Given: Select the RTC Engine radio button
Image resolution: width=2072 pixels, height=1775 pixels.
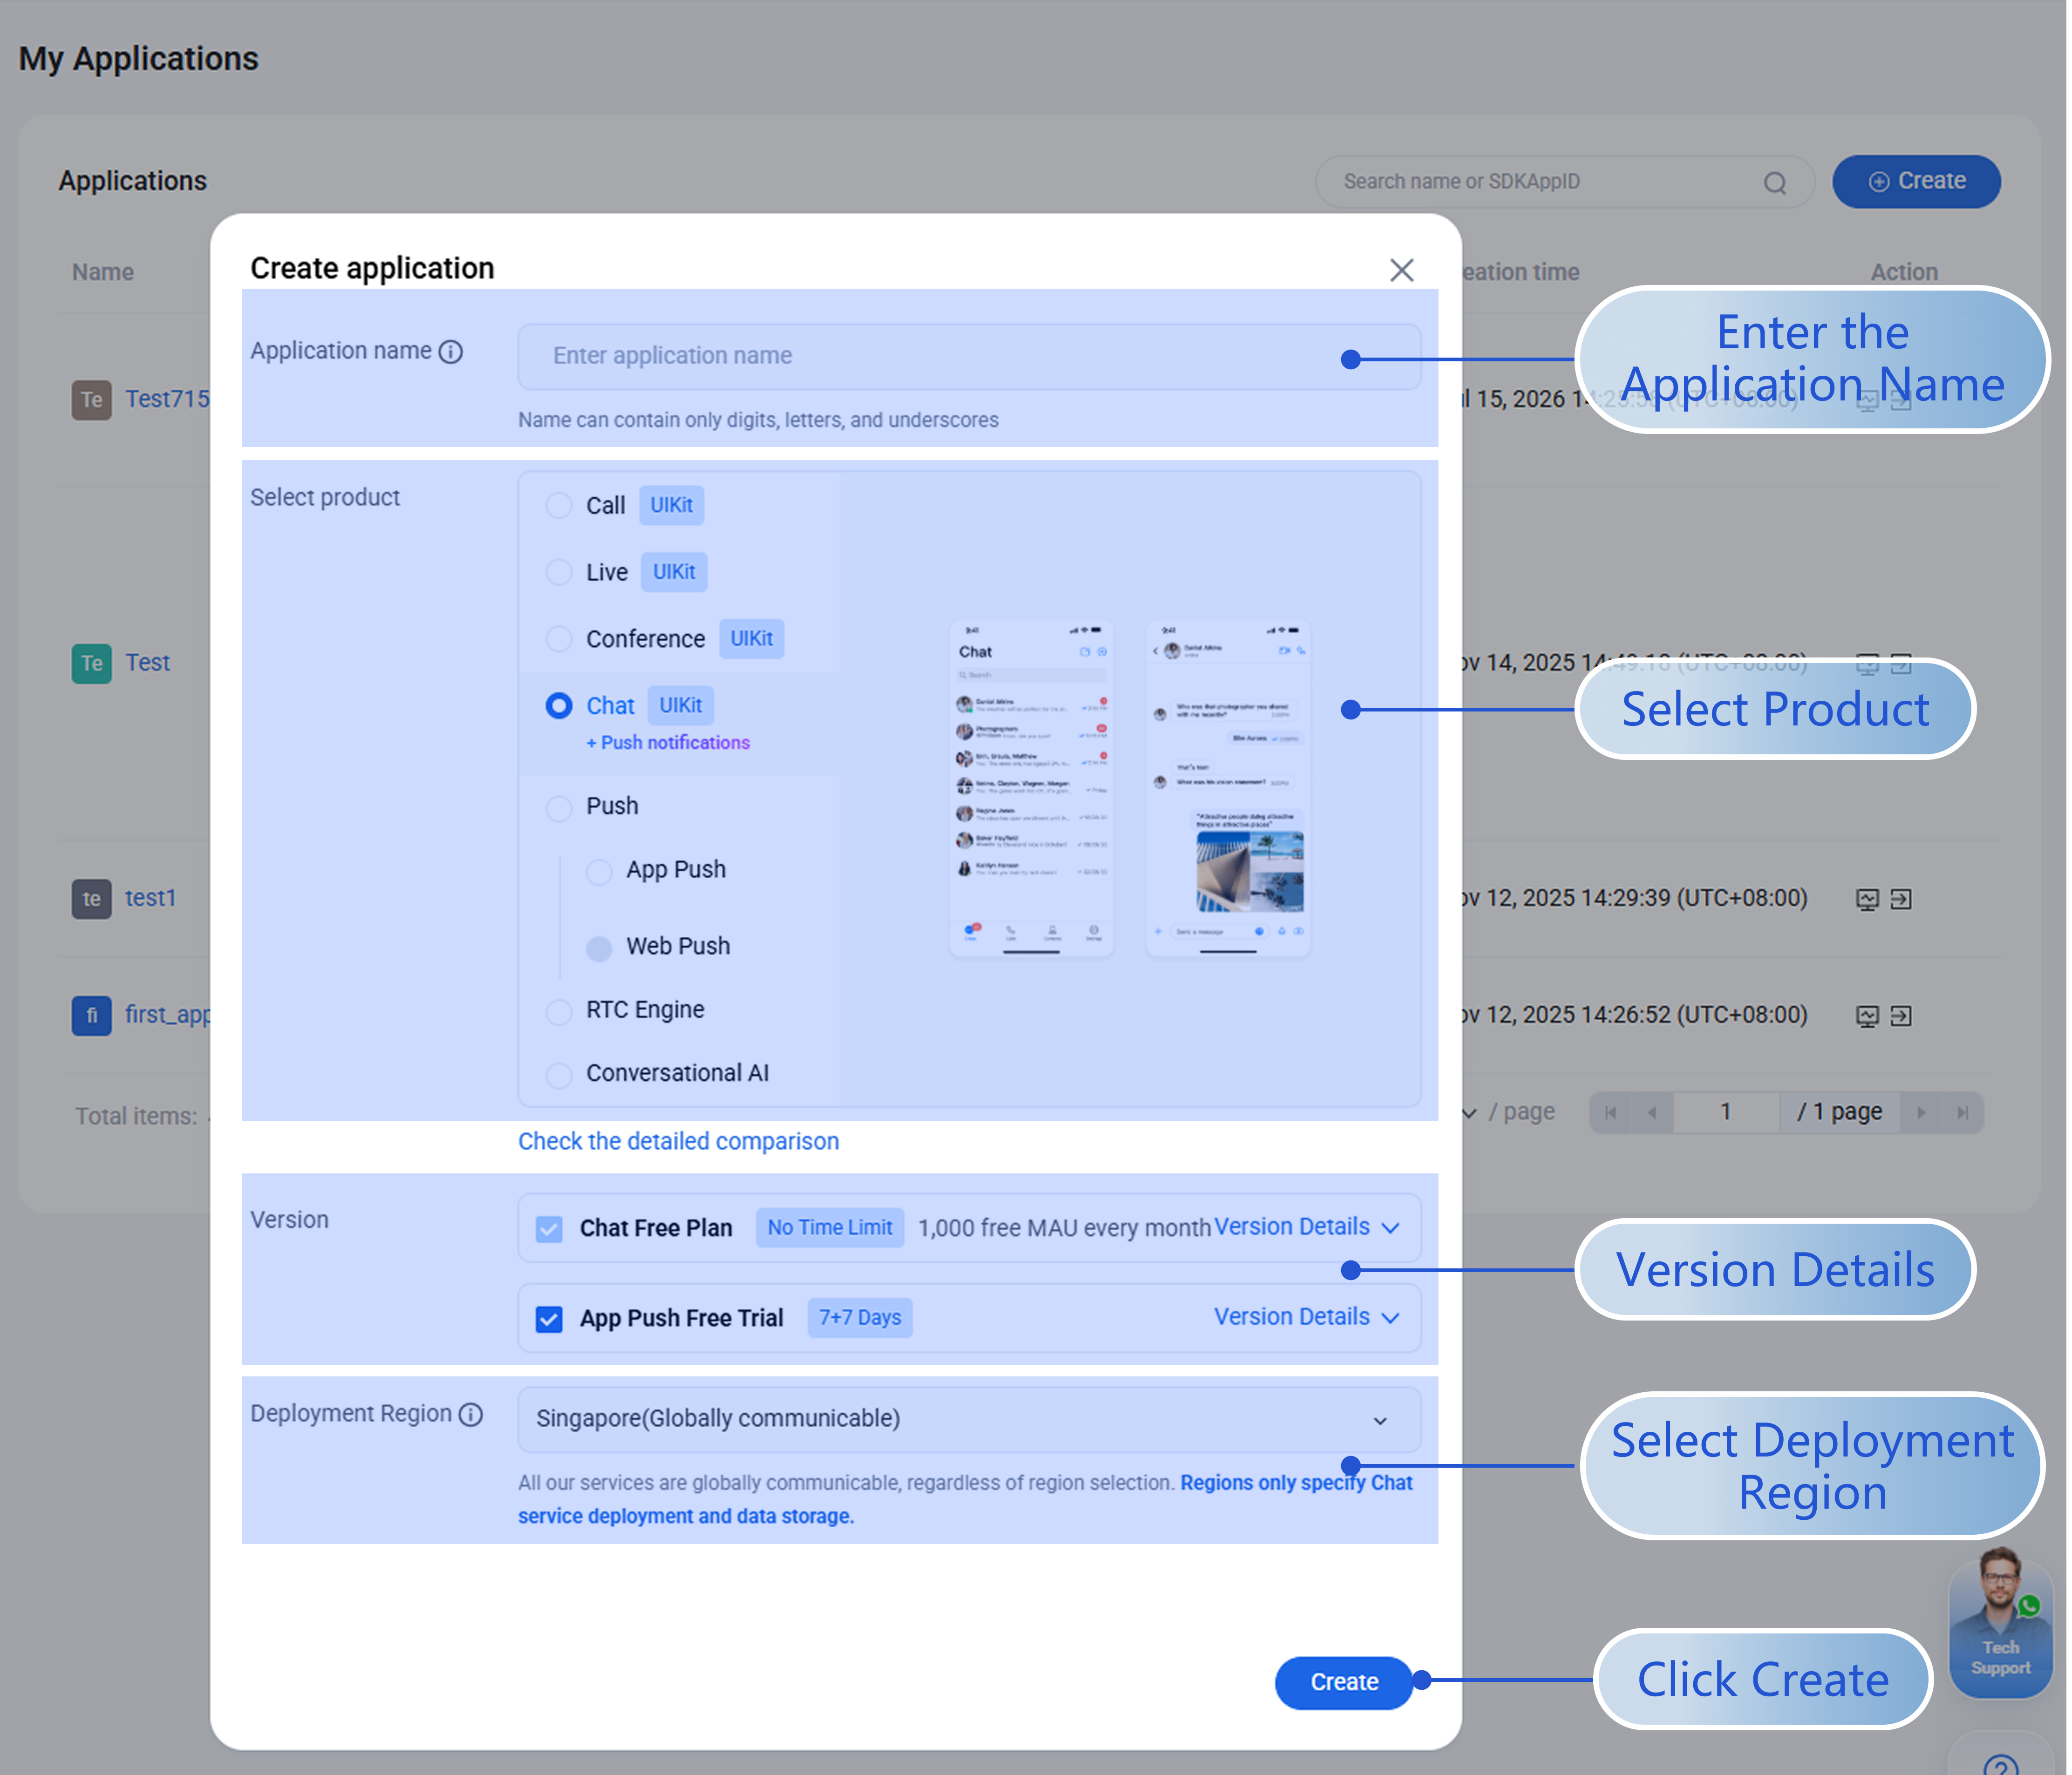Looking at the screenshot, I should tap(559, 1011).
